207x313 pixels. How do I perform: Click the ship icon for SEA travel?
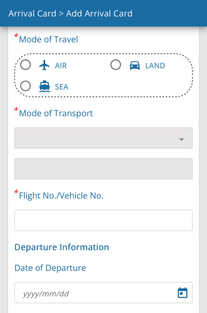45,86
